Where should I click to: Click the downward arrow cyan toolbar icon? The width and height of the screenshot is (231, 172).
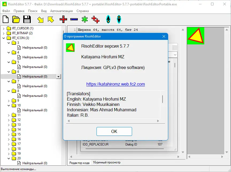119,19
